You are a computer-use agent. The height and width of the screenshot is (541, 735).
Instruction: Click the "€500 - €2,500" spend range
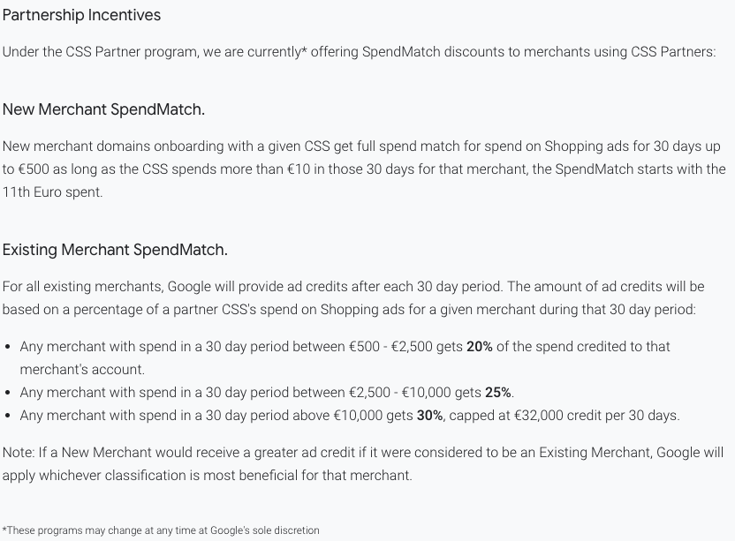pos(390,347)
